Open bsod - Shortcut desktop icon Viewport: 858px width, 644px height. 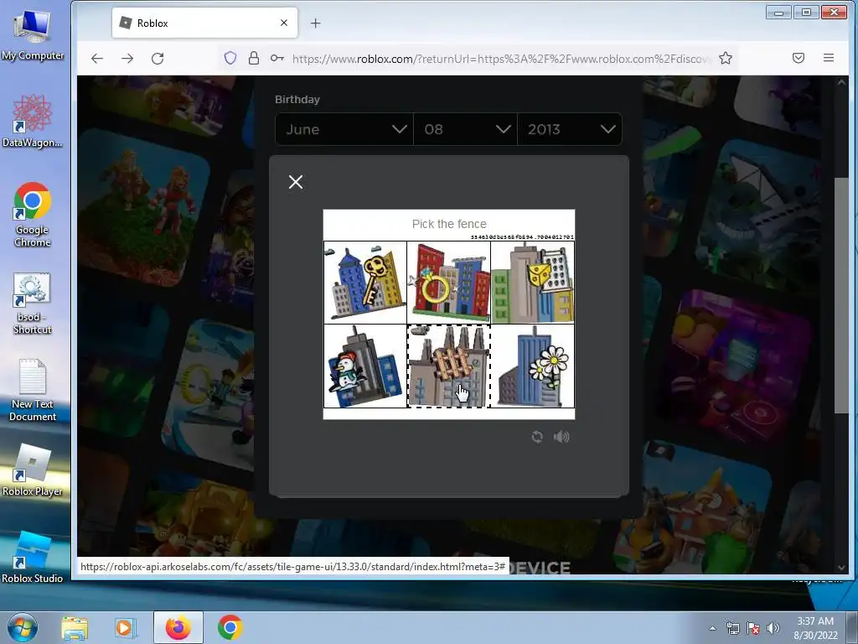(x=33, y=303)
